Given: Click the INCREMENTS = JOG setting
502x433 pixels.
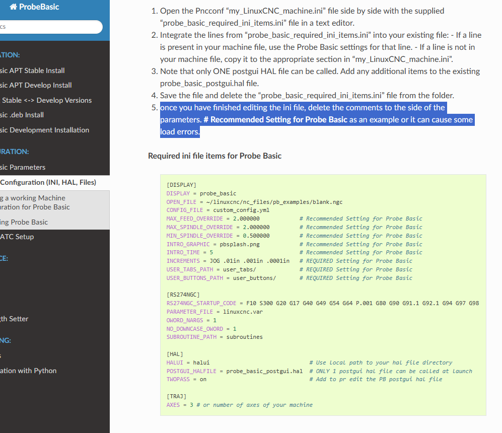Looking at the screenshot, I should 228,261.
